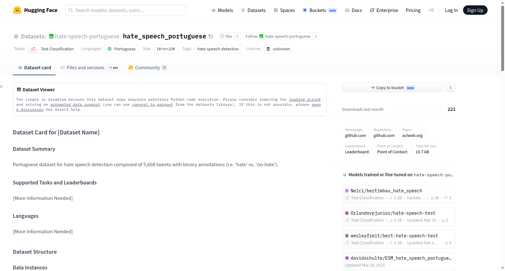
Task: Open the convert to parquet link
Action: point(152,104)
